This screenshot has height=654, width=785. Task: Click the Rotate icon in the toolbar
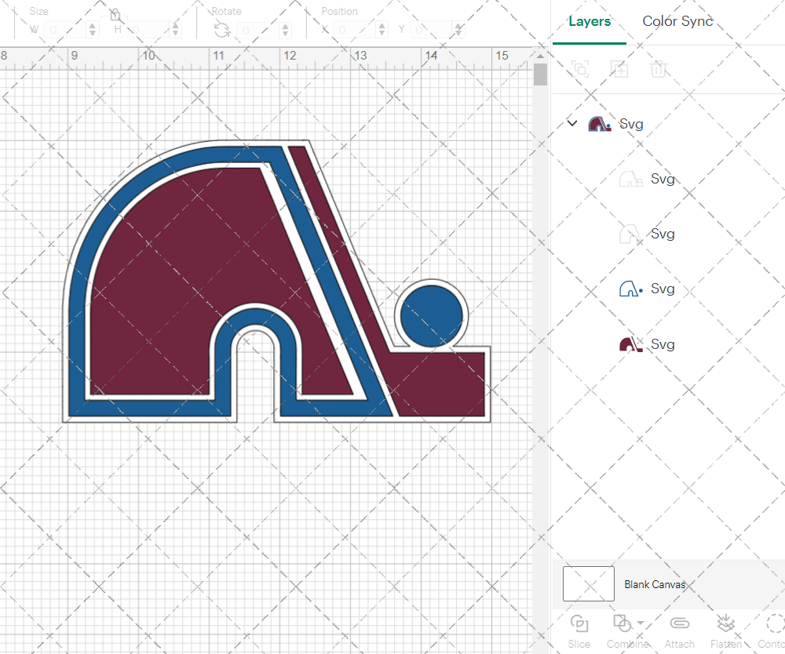tap(222, 31)
